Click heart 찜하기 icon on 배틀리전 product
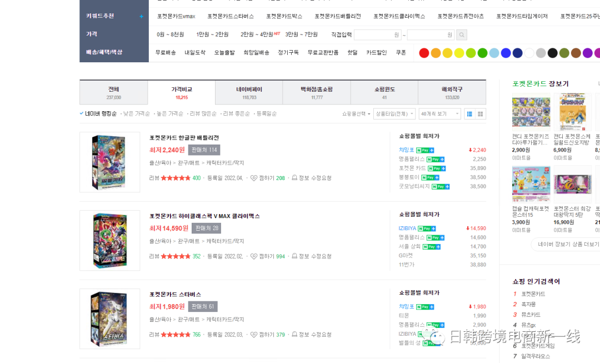This screenshot has width=600, height=363. [x=253, y=178]
